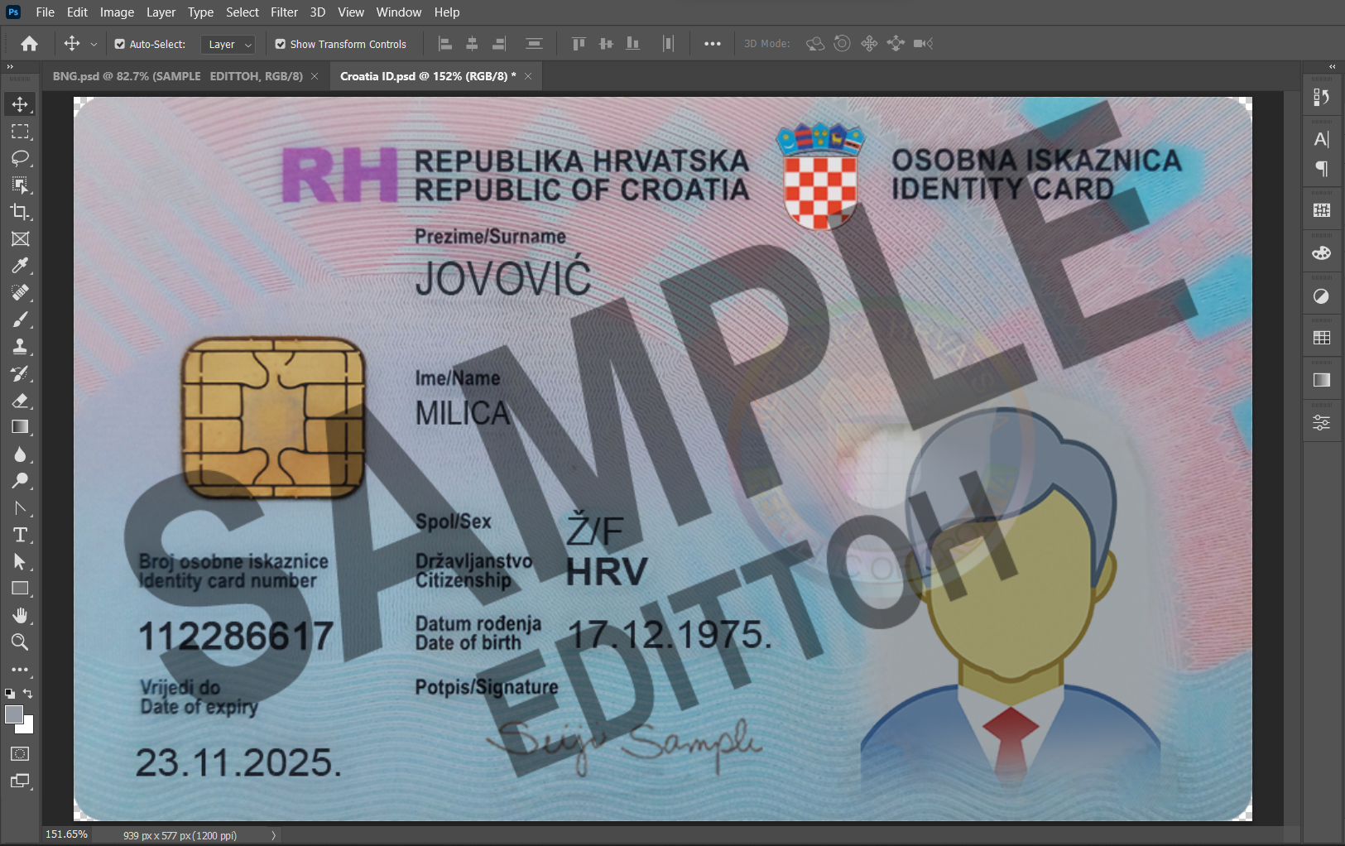Select the Object Selection tool

click(20, 185)
